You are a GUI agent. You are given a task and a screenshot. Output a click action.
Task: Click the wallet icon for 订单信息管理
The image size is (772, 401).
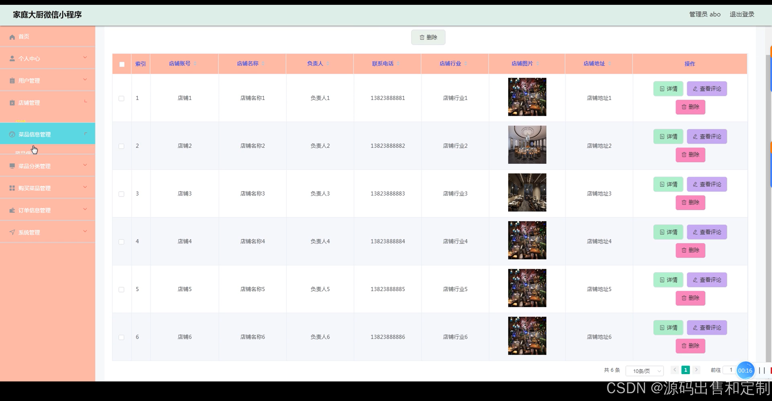click(x=12, y=210)
